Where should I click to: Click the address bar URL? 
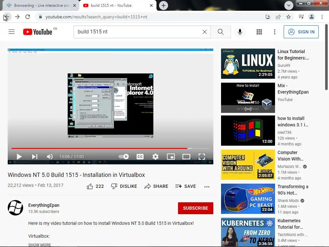coord(96,17)
